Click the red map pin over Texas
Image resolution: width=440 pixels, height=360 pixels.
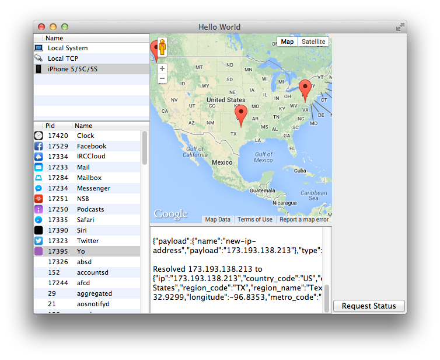coord(241,116)
